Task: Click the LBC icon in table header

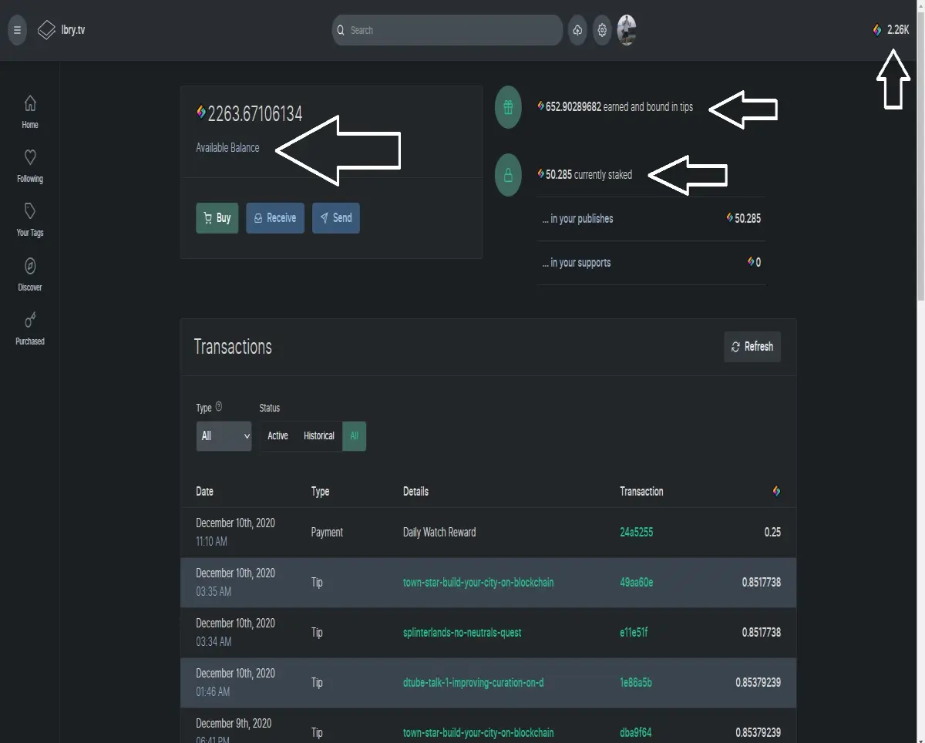Action: 776,492
